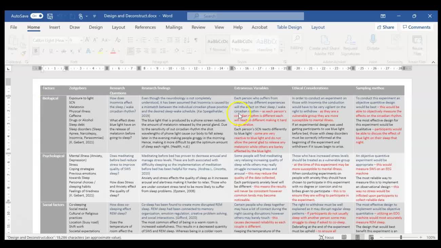Switch to the Focus view mode

(326, 237)
